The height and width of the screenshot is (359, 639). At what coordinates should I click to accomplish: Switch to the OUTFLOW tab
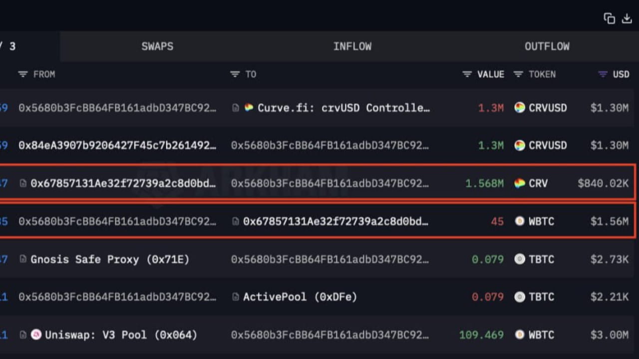547,46
